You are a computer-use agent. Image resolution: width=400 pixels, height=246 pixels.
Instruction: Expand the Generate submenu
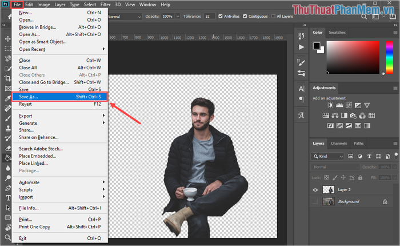pos(60,123)
